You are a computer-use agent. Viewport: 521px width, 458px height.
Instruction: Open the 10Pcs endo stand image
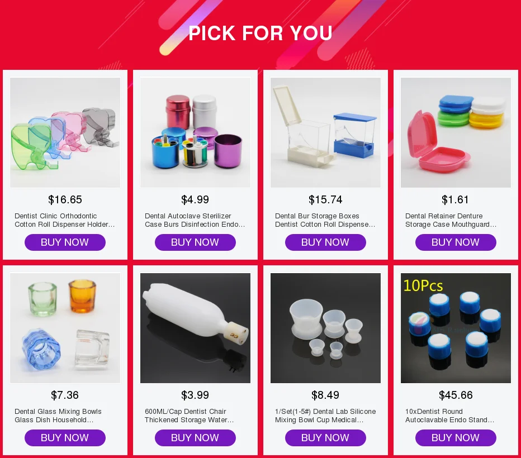456,328
